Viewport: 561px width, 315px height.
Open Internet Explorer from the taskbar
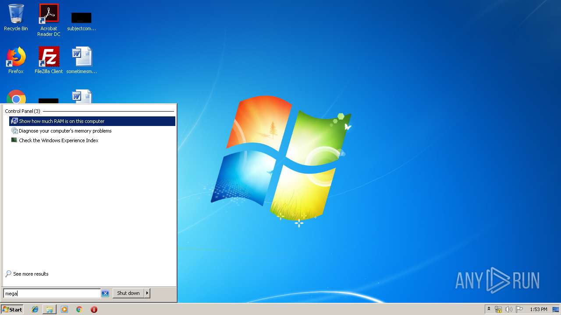(x=35, y=309)
